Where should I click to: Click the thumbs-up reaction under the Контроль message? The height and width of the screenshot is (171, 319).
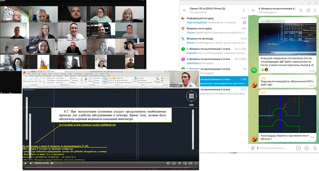263,70
